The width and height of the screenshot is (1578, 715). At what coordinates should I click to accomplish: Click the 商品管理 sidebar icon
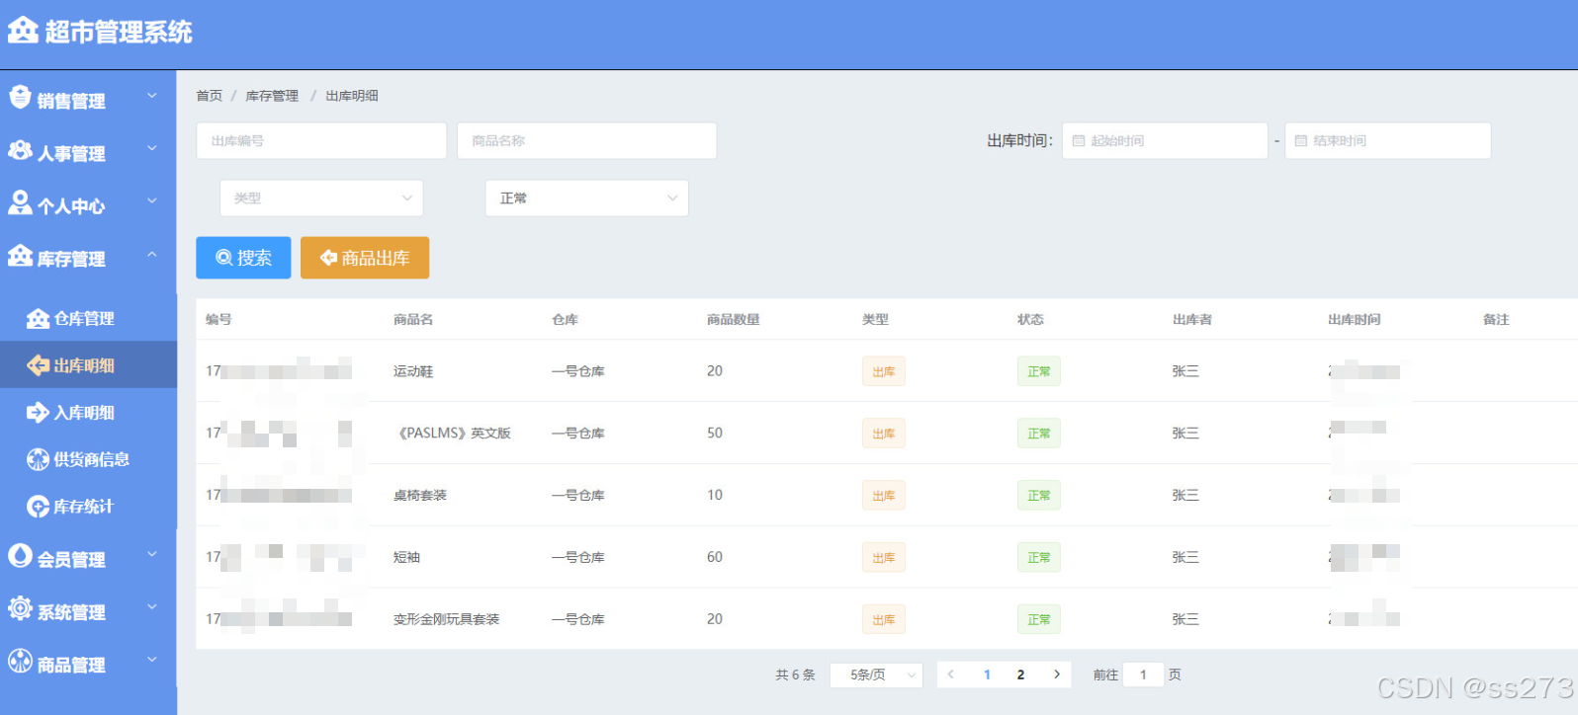(x=20, y=661)
